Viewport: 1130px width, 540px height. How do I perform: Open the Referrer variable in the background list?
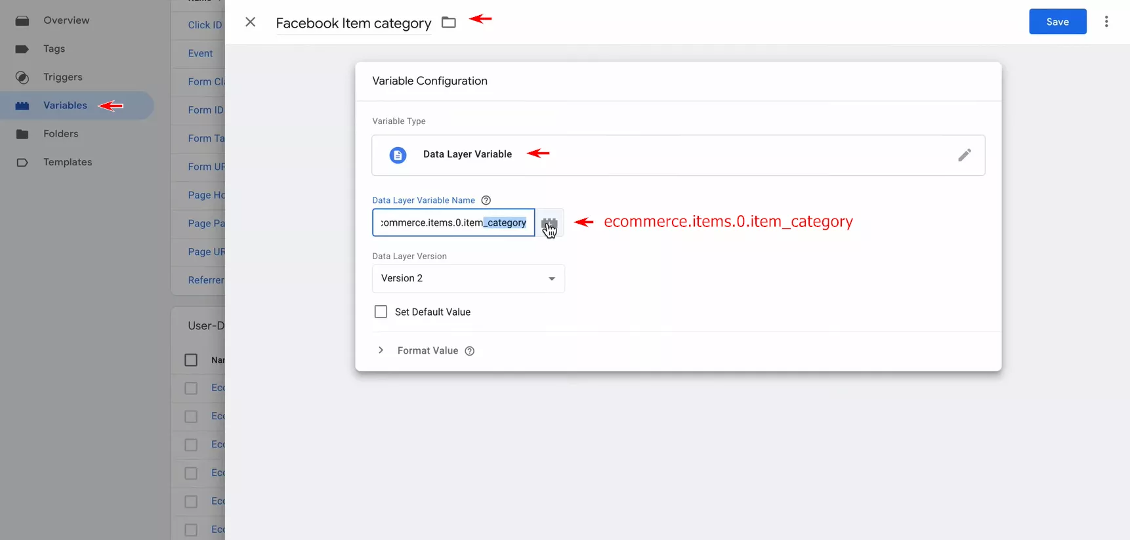pyautogui.click(x=206, y=280)
